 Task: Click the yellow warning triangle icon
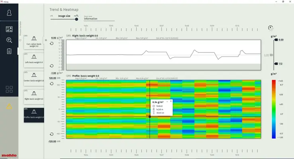[x=9, y=106]
